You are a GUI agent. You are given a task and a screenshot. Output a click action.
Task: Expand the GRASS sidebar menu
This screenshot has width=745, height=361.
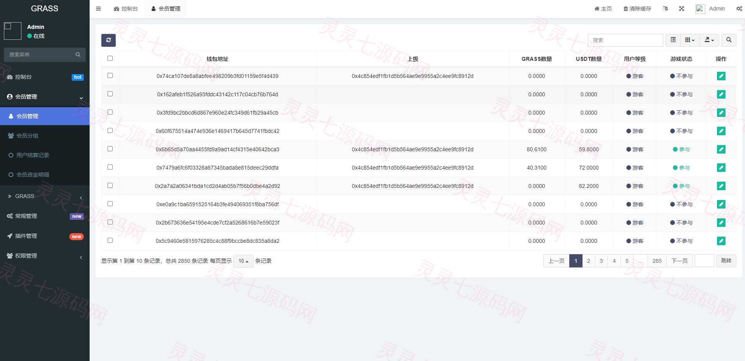point(45,196)
